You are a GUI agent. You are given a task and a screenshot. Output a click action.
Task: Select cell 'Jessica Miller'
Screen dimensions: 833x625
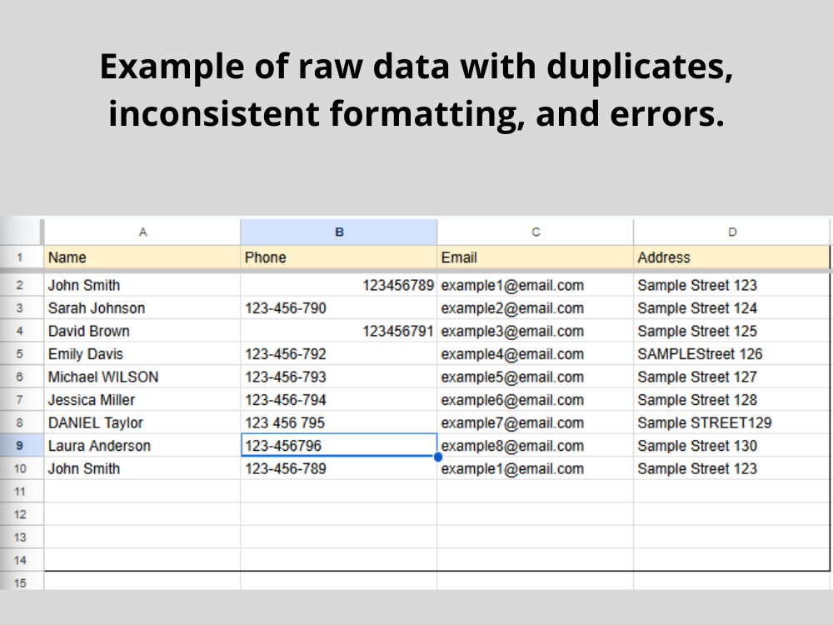click(142, 400)
